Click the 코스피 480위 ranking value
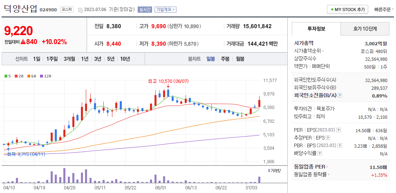The width and height of the screenshot is (396, 193). [374, 51]
